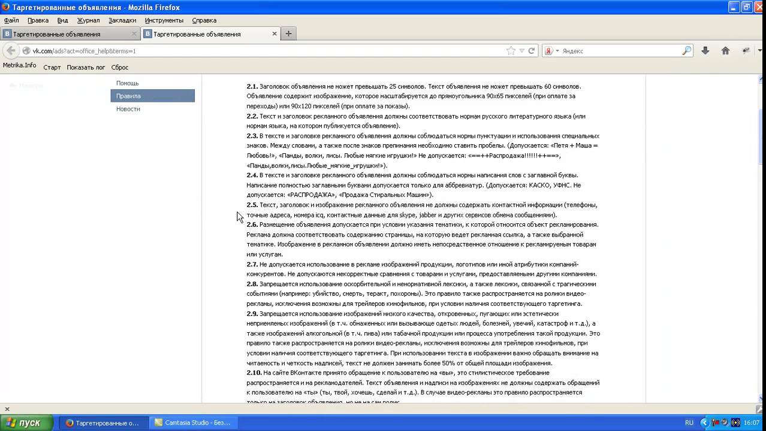Switch to Camtasia Studio taskbar button
766x431 pixels.
click(193, 423)
